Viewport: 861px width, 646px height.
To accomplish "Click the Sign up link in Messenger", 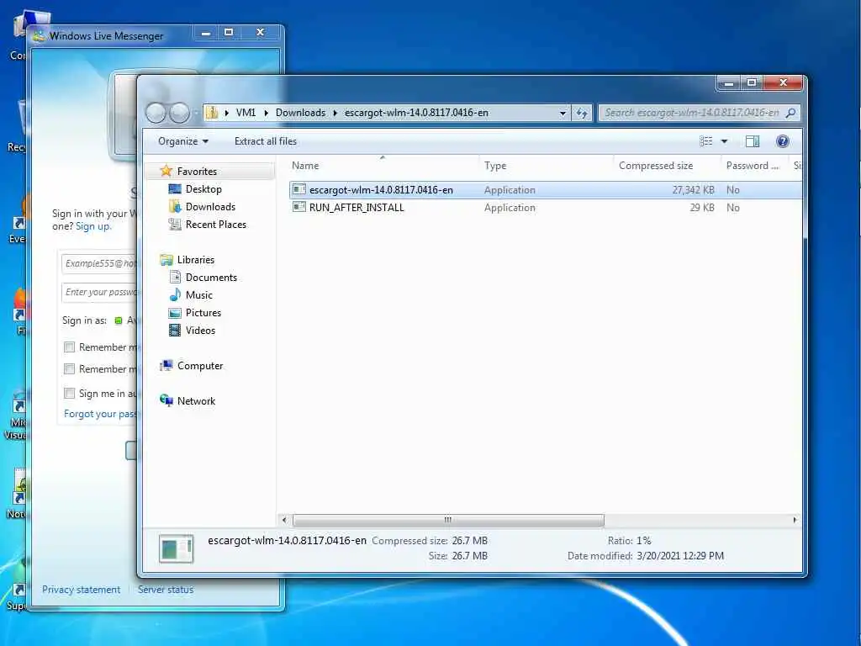I will pyautogui.click(x=92, y=226).
